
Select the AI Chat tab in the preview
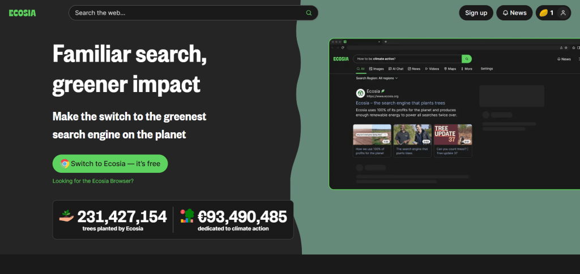(396, 69)
